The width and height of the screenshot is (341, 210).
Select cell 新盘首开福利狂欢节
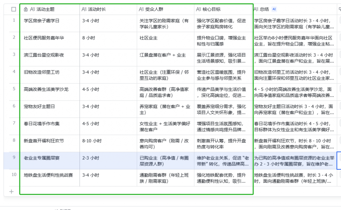coord(50,144)
